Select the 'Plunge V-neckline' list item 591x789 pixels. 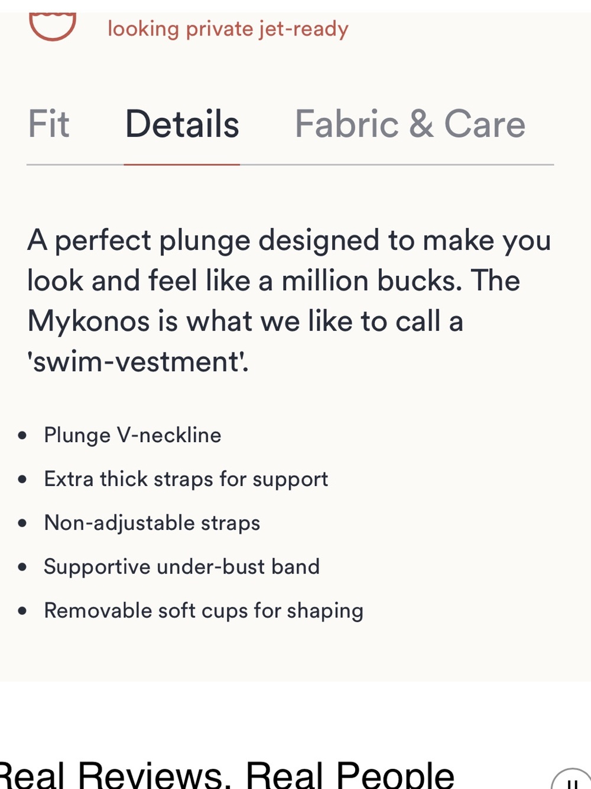coord(132,435)
